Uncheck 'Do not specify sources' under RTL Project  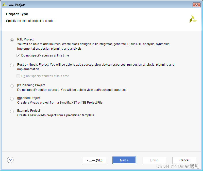click(18, 55)
